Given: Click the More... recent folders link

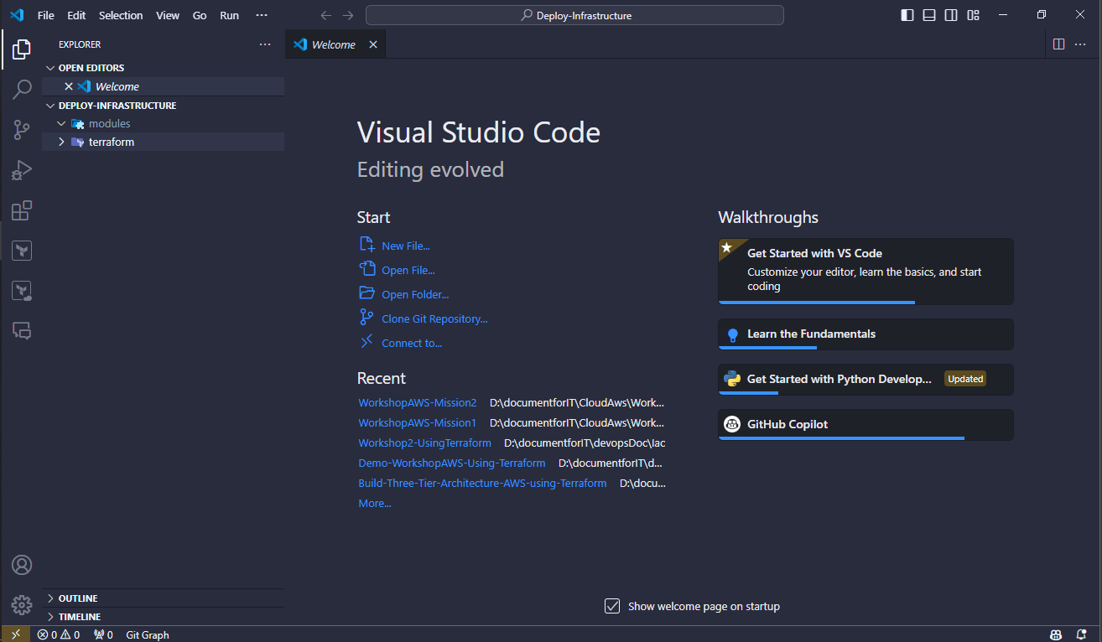Looking at the screenshot, I should coord(375,503).
